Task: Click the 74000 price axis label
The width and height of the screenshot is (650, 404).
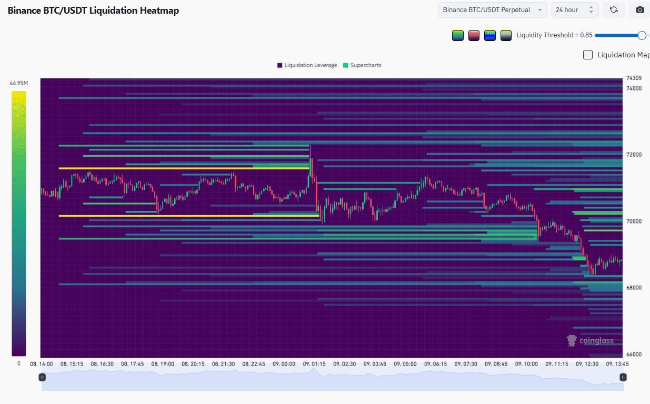Action: [x=634, y=88]
